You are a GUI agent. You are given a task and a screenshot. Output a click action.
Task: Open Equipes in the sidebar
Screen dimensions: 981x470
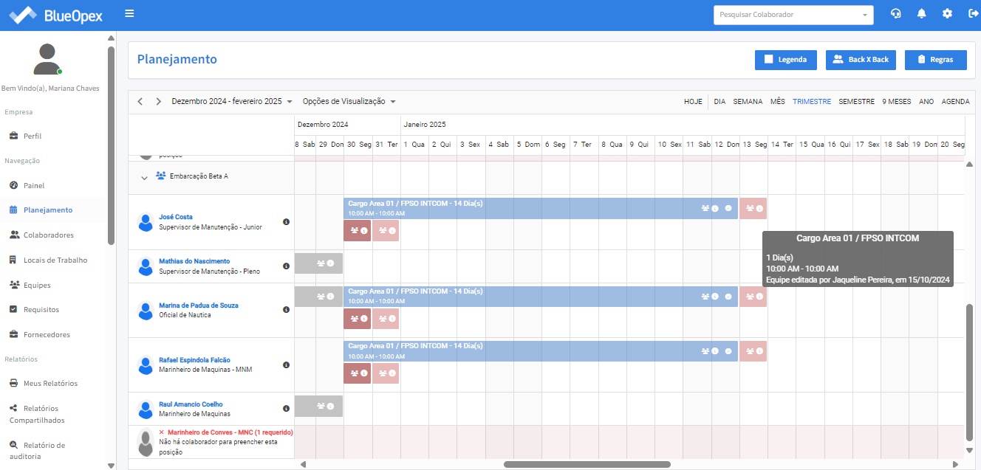(37, 285)
